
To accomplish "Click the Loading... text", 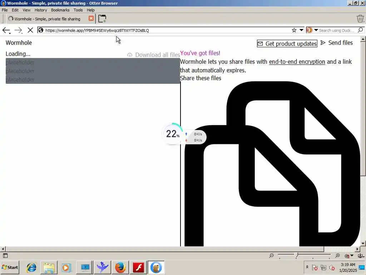I will pos(18,54).
